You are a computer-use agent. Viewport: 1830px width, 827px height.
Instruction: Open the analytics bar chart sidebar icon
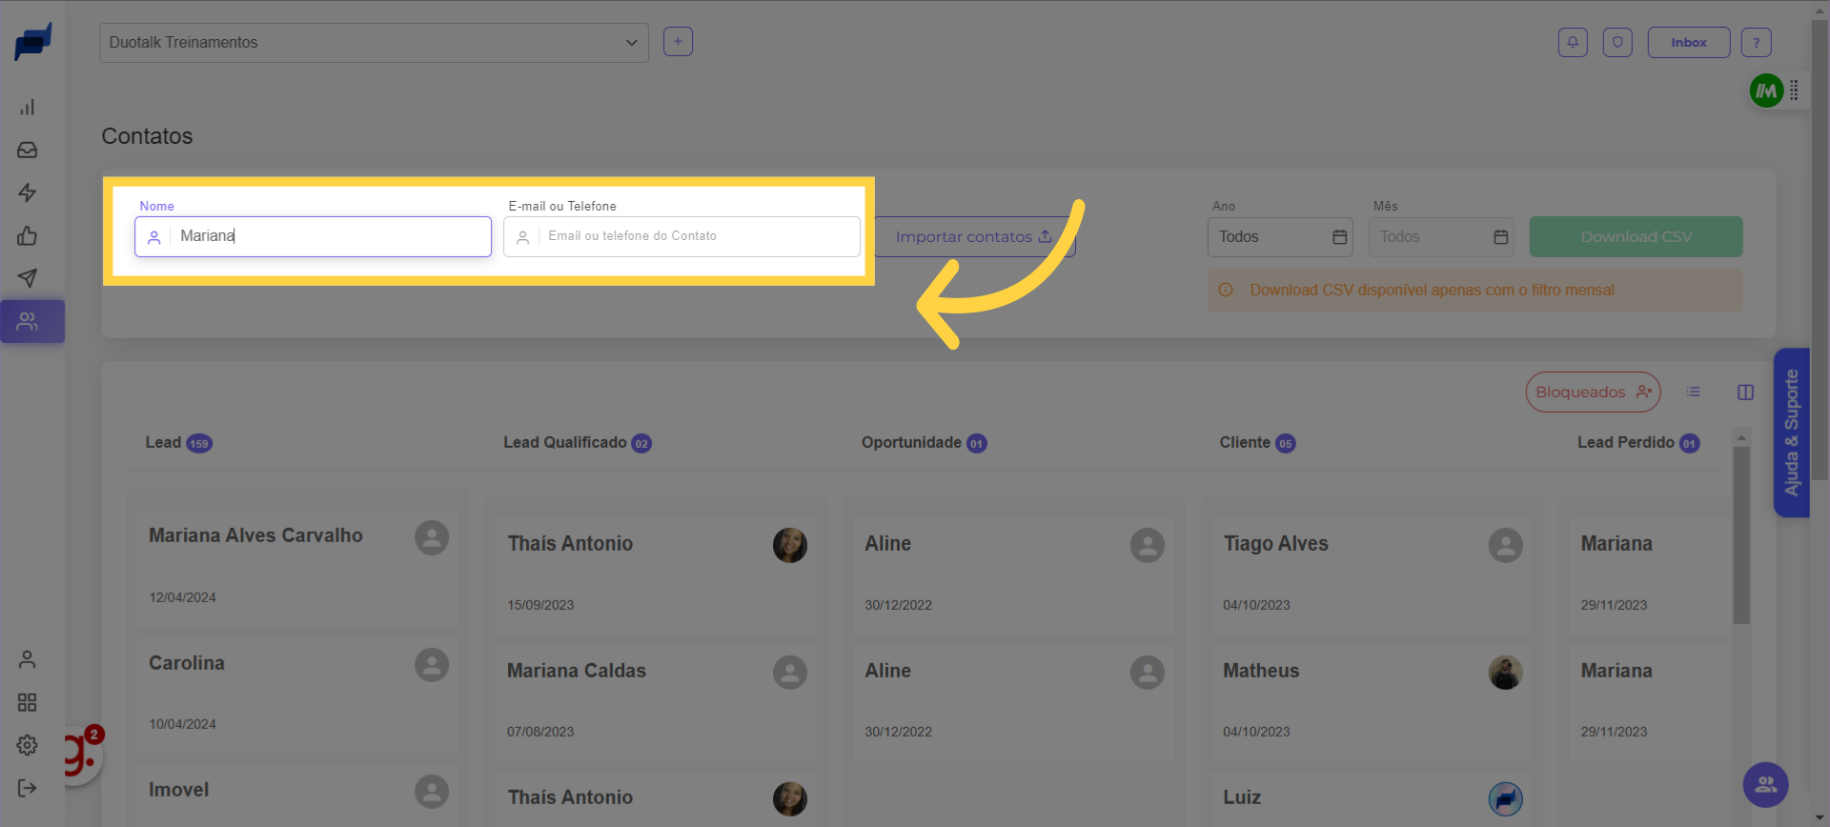[x=27, y=107]
